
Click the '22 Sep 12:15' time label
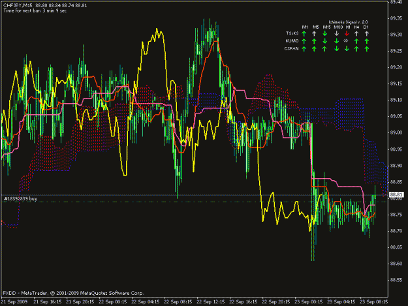211,302
